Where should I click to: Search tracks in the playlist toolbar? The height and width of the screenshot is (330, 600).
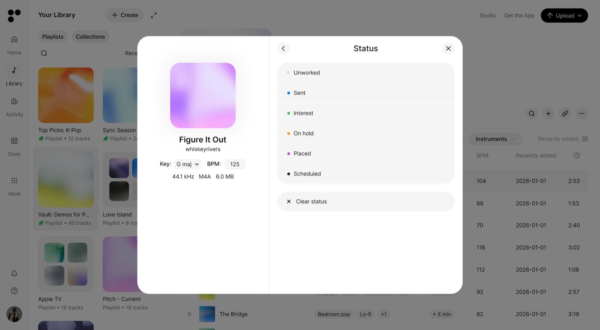point(532,114)
